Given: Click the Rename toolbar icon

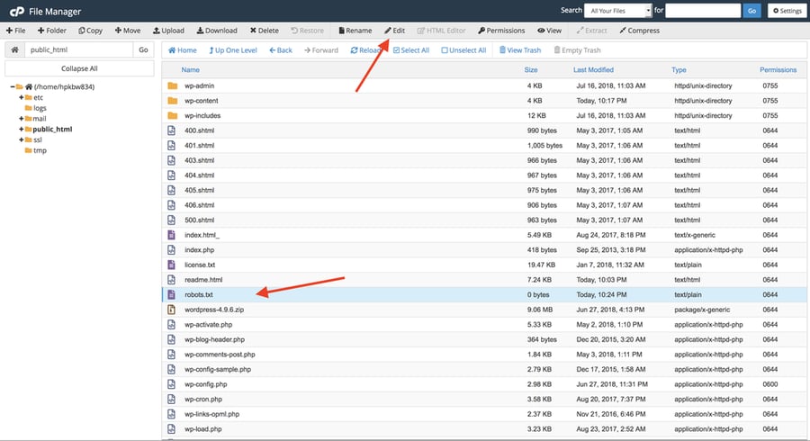Looking at the screenshot, I should click(x=341, y=31).
